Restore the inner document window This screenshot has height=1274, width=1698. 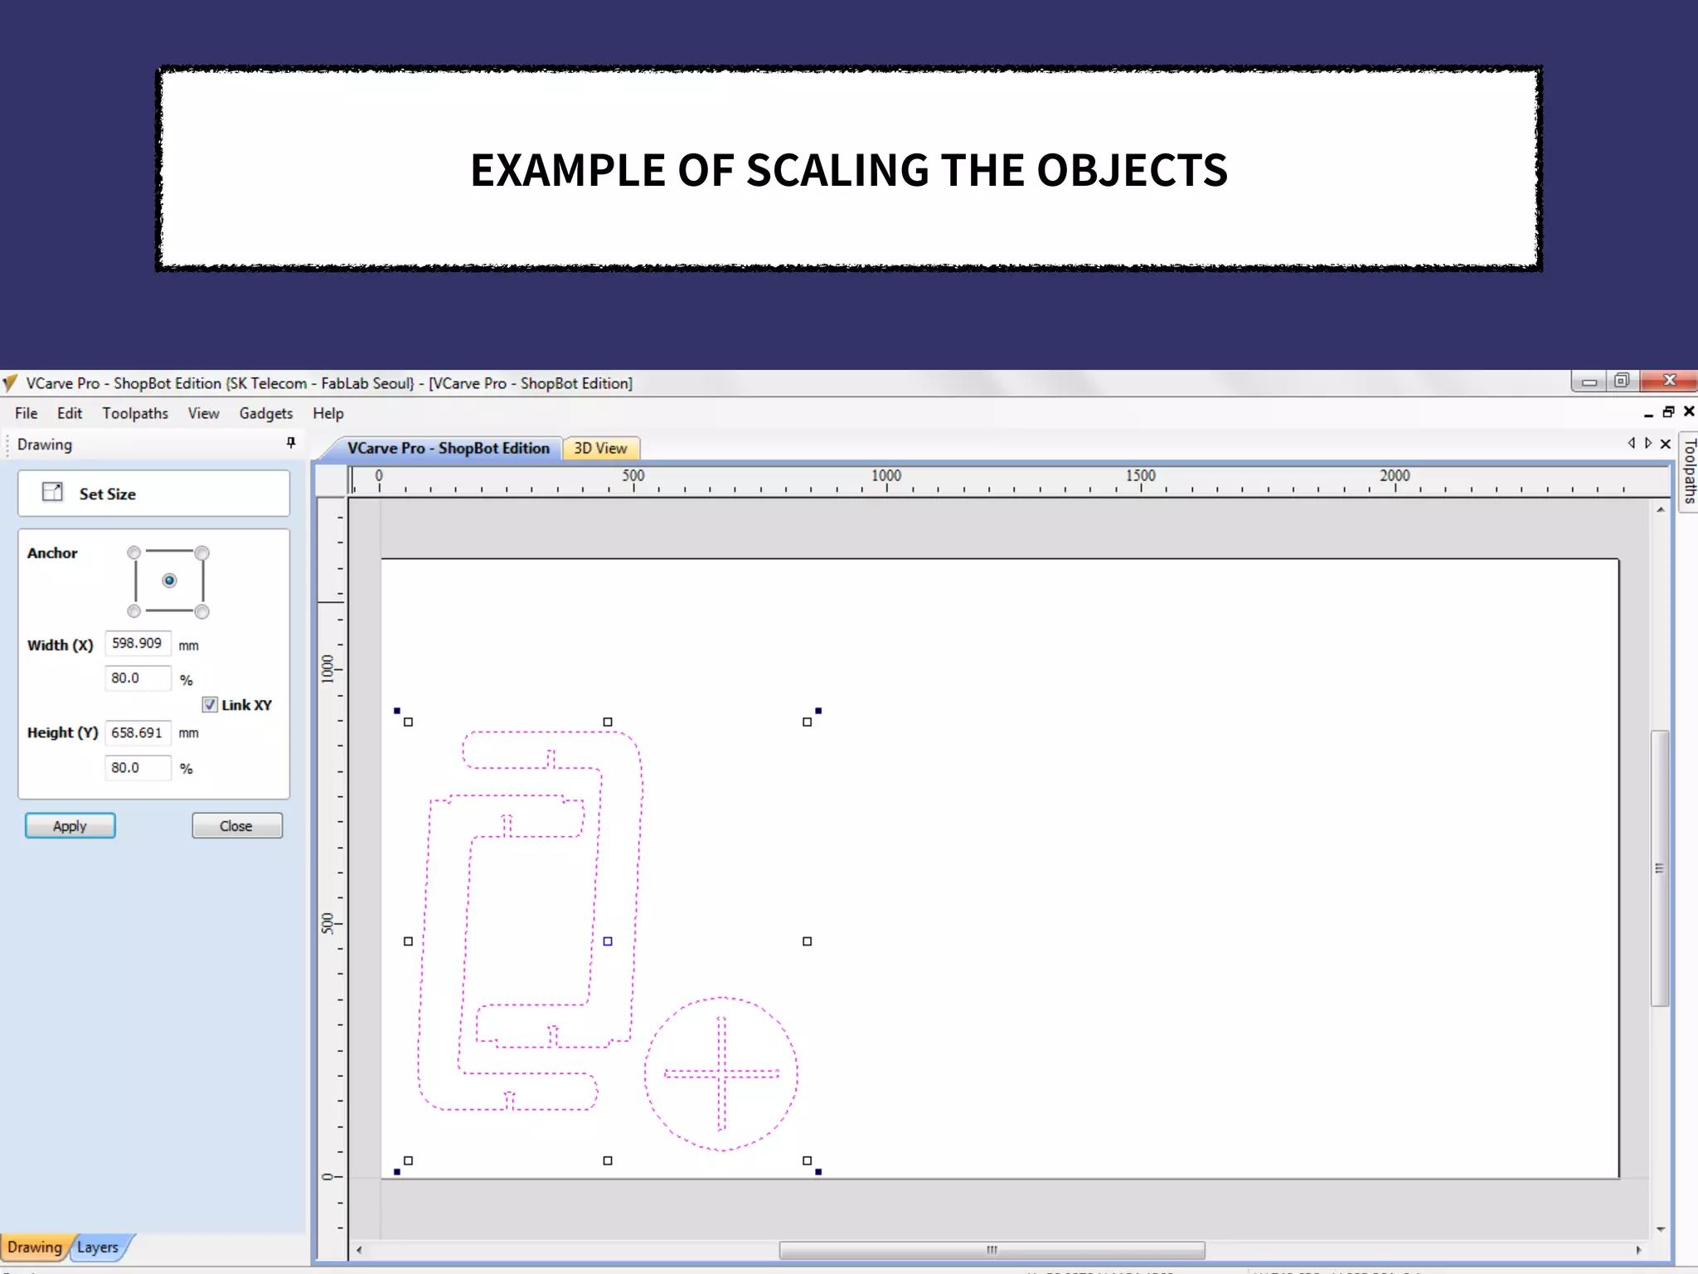click(1668, 412)
